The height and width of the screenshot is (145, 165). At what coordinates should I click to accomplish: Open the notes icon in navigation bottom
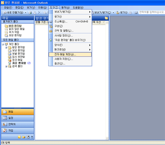coord(19,137)
